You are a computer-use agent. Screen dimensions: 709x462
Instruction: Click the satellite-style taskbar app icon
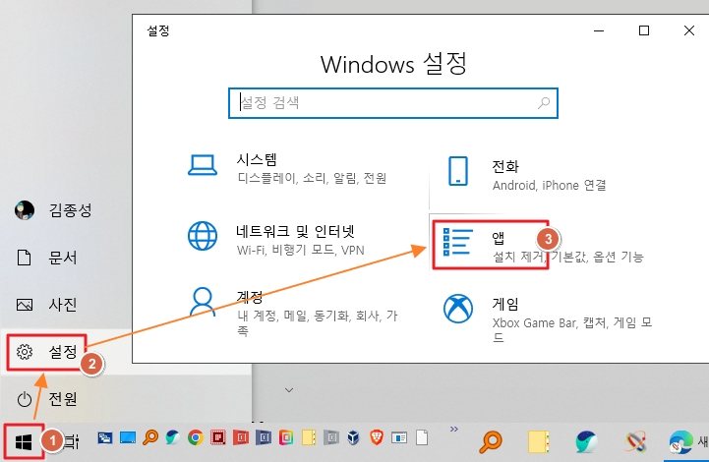(x=635, y=441)
